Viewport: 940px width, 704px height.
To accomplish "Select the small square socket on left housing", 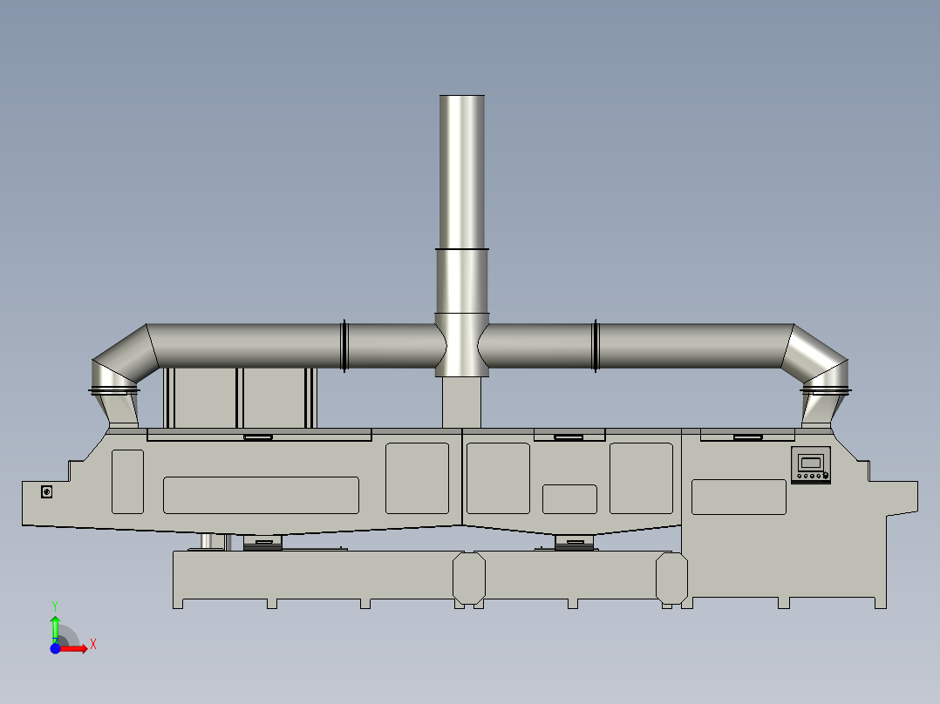I will point(47,492).
